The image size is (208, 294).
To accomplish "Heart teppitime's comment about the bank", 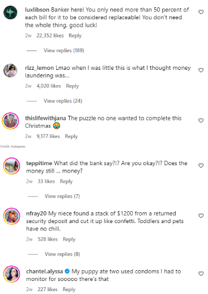I will (201, 166).
